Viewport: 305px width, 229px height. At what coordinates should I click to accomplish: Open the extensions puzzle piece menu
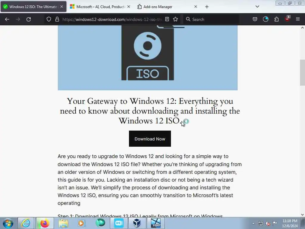(x=276, y=19)
